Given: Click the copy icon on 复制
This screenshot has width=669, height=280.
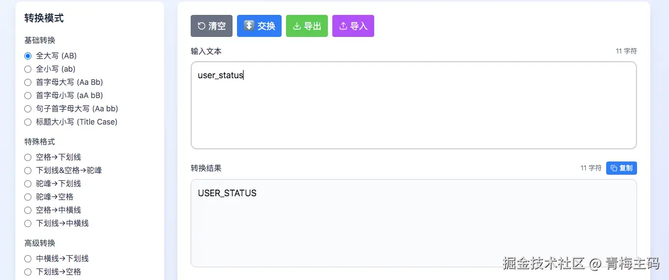Looking at the screenshot, I should (x=614, y=168).
